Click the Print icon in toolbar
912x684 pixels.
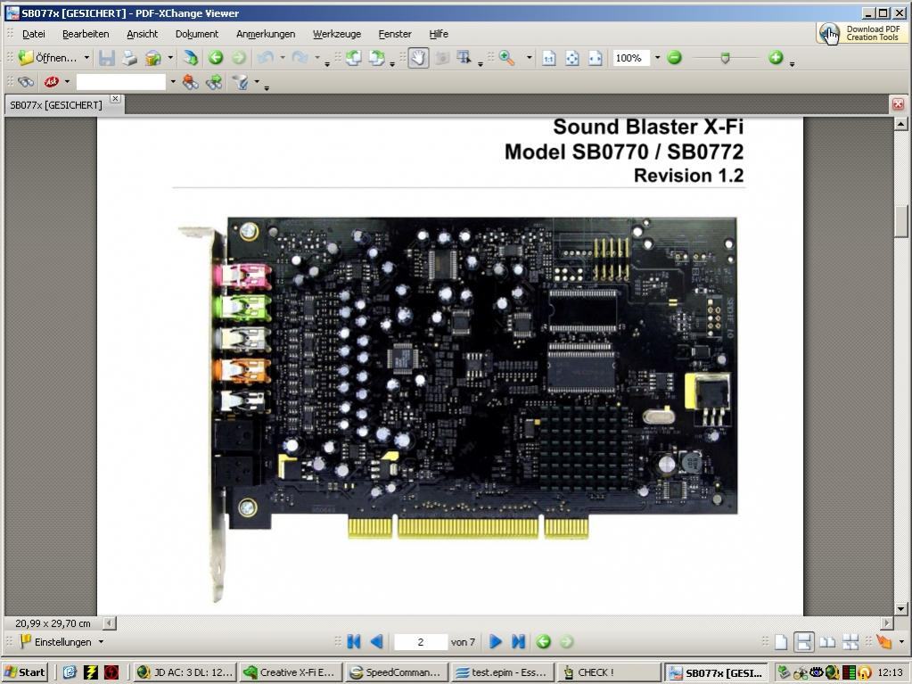click(x=129, y=58)
